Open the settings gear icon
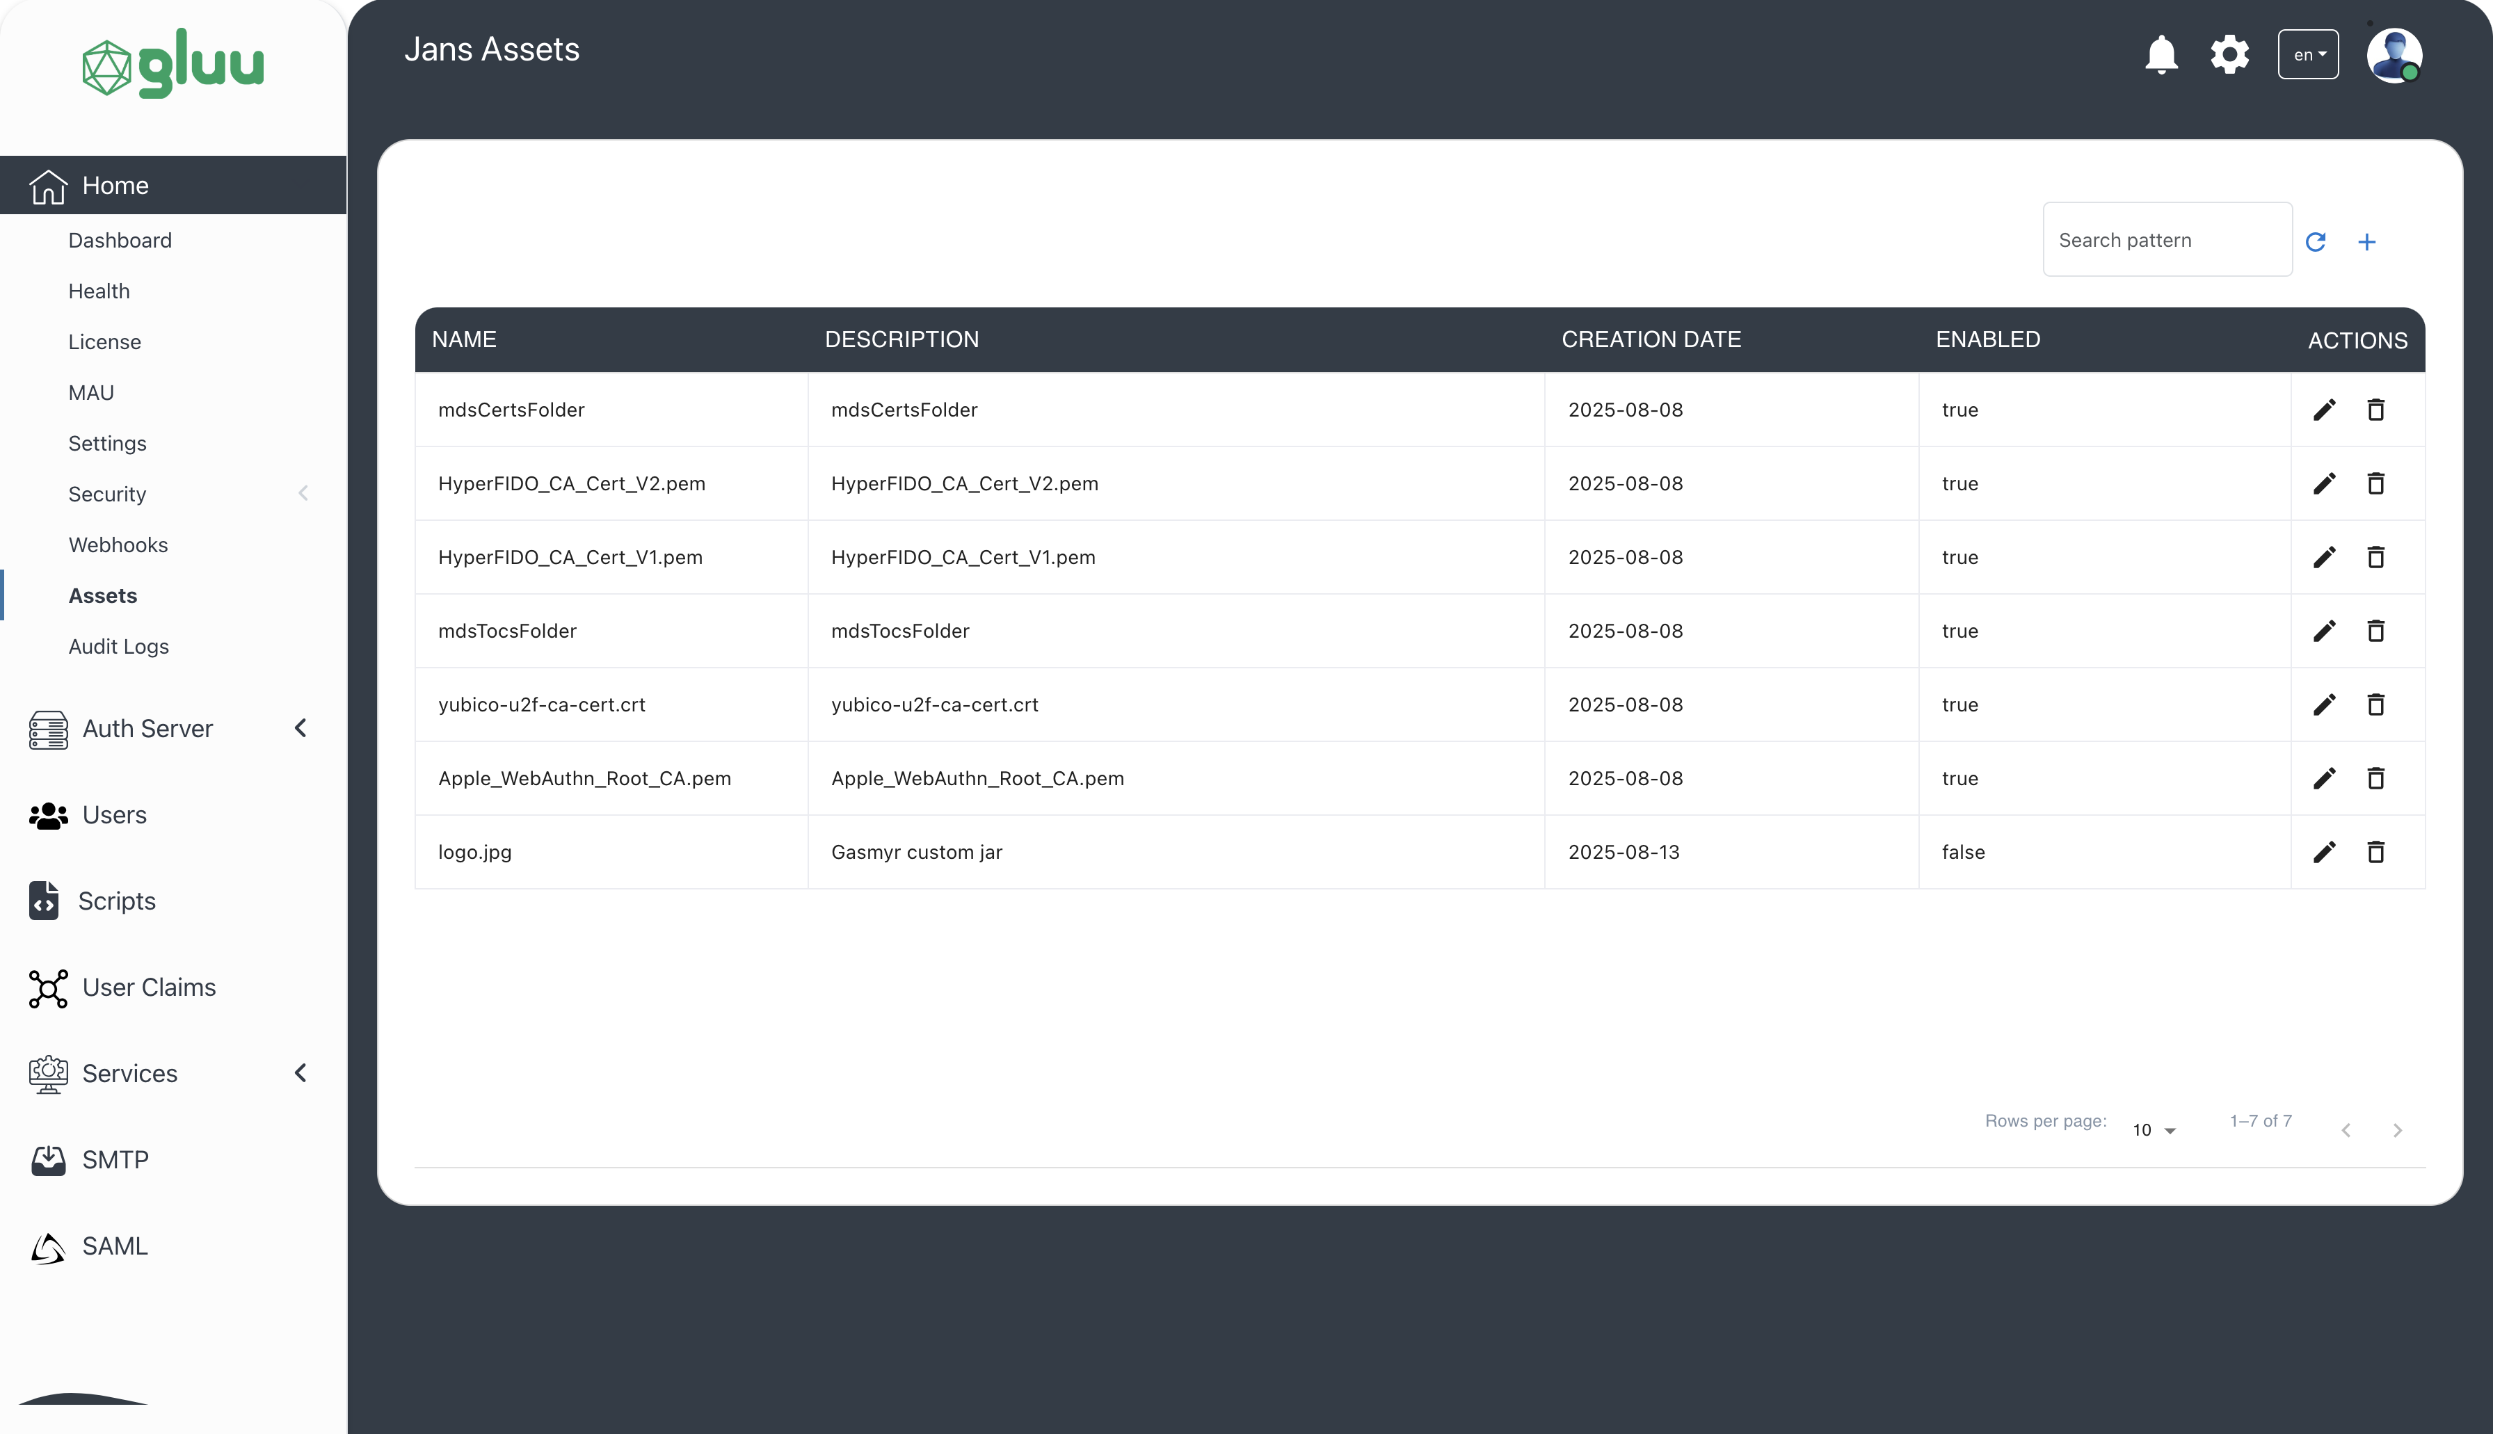Viewport: 2493px width, 1434px height. [2229, 55]
